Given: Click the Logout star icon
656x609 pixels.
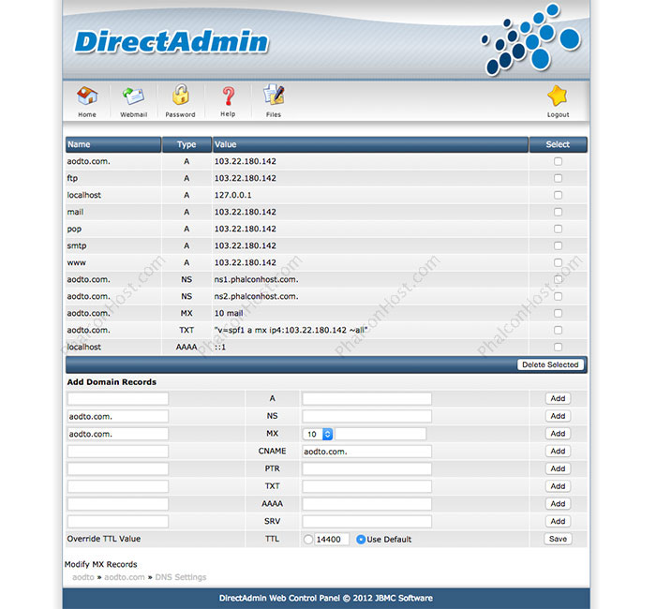Looking at the screenshot, I should 558,97.
